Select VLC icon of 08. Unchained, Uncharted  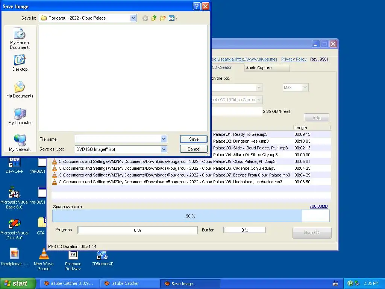(55, 182)
